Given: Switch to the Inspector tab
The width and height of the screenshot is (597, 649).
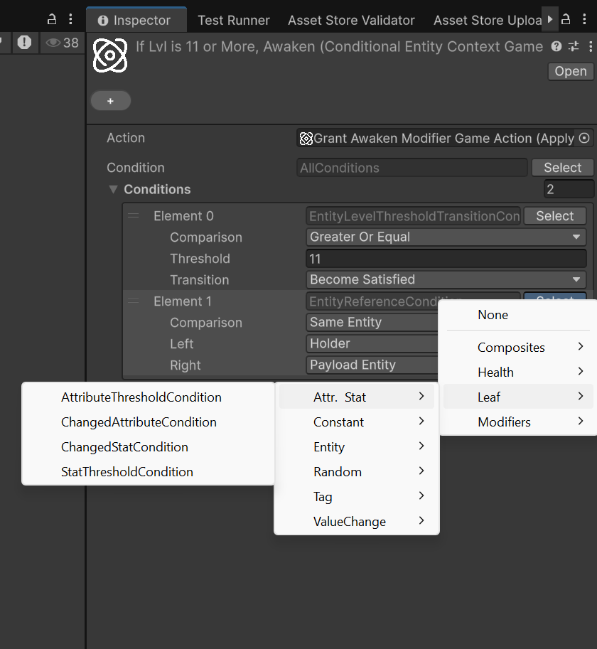Looking at the screenshot, I should pos(136,20).
